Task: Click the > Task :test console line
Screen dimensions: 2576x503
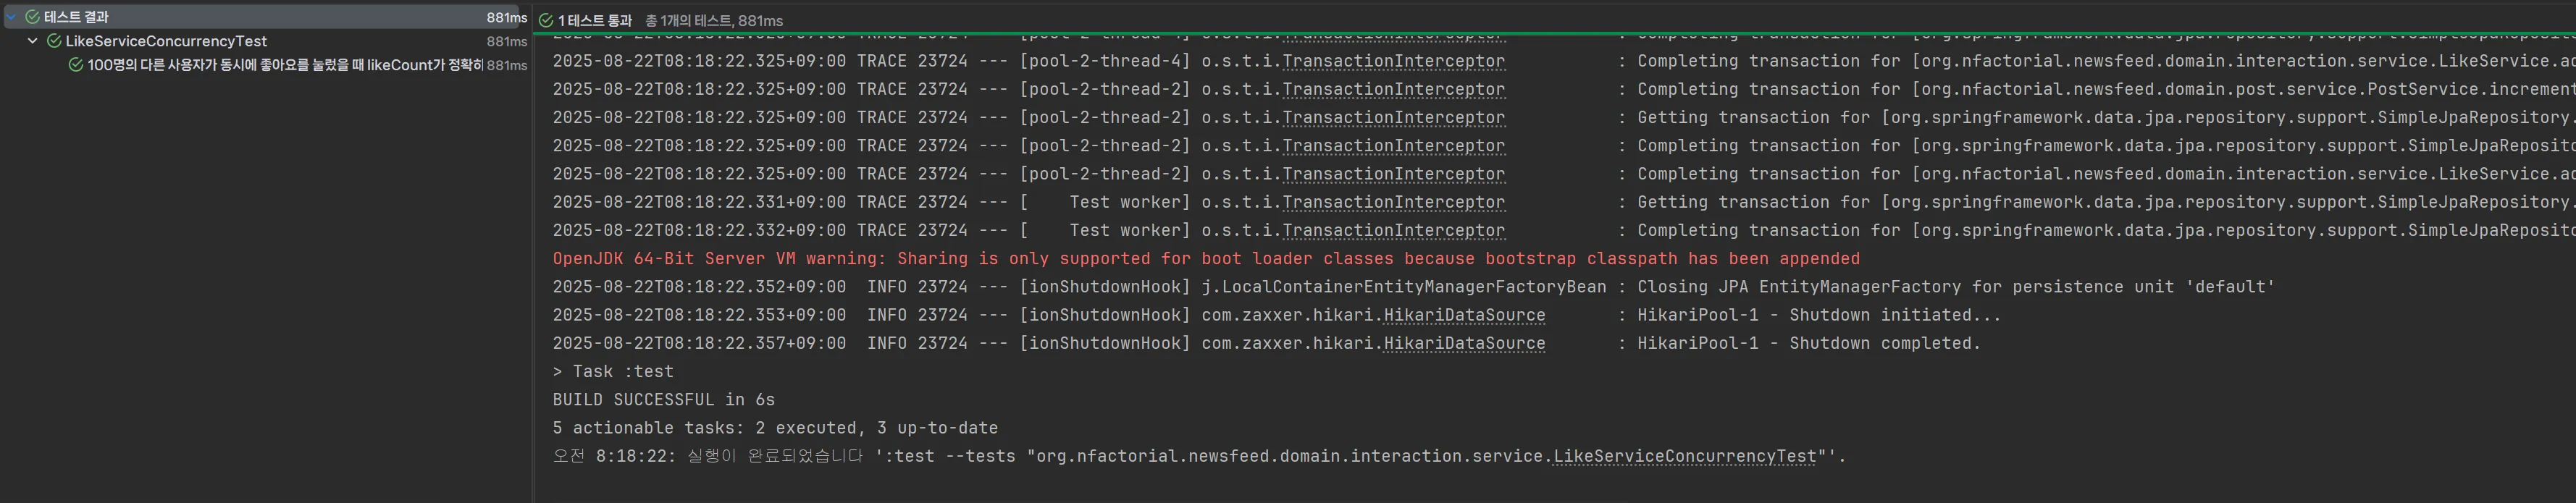Action: click(613, 372)
